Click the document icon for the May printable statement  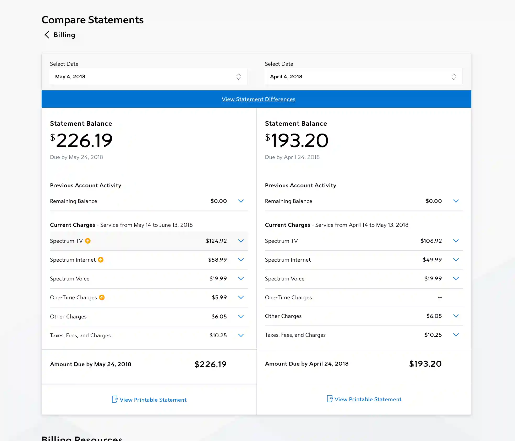(x=115, y=399)
